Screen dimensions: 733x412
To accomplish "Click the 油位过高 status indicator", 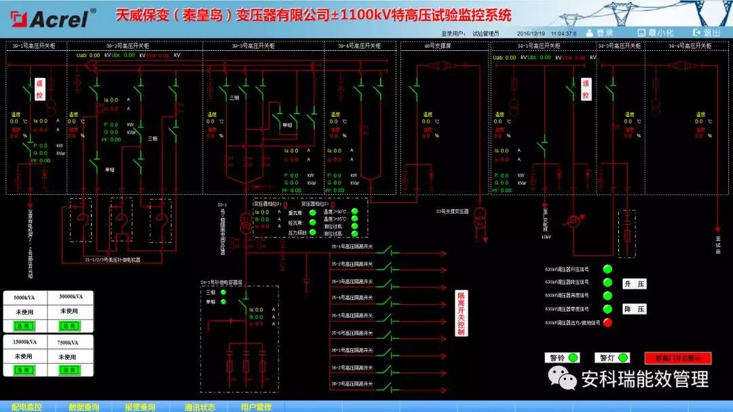I will 355,233.
